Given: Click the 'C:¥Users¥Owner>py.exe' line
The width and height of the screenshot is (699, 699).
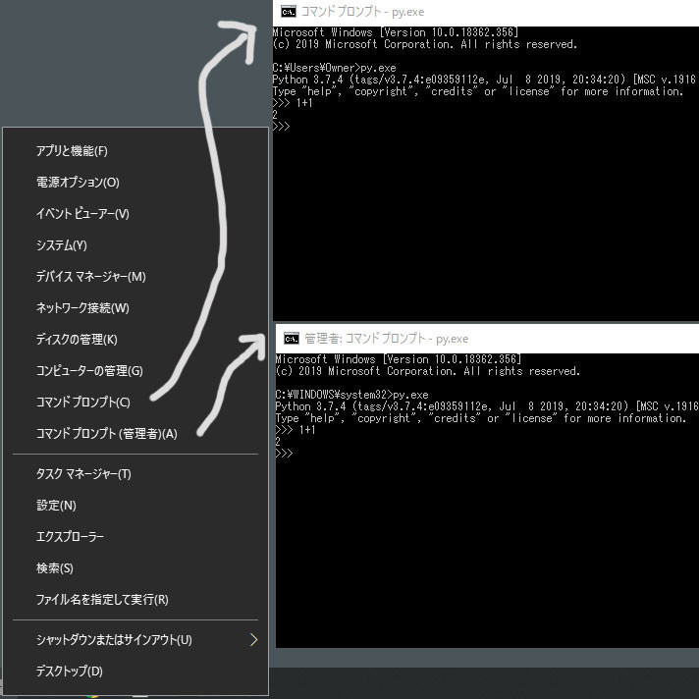Looking at the screenshot, I should [x=335, y=68].
